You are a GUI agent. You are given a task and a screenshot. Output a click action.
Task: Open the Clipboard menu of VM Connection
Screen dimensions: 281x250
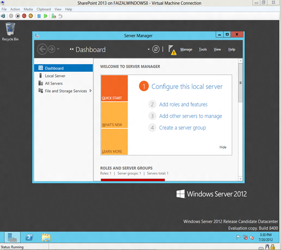pos(44,9)
